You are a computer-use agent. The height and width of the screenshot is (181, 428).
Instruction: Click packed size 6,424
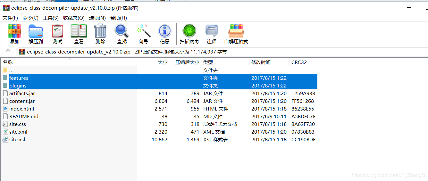coord(193,101)
